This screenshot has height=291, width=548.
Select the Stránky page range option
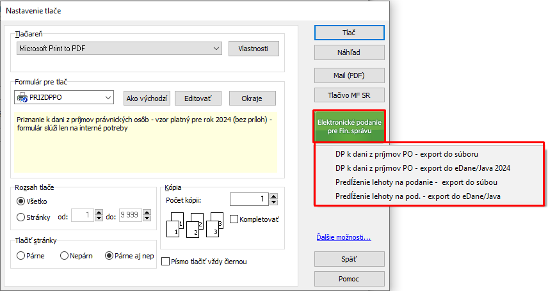point(22,217)
